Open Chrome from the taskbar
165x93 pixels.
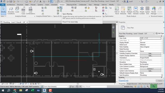[x=15, y=90]
